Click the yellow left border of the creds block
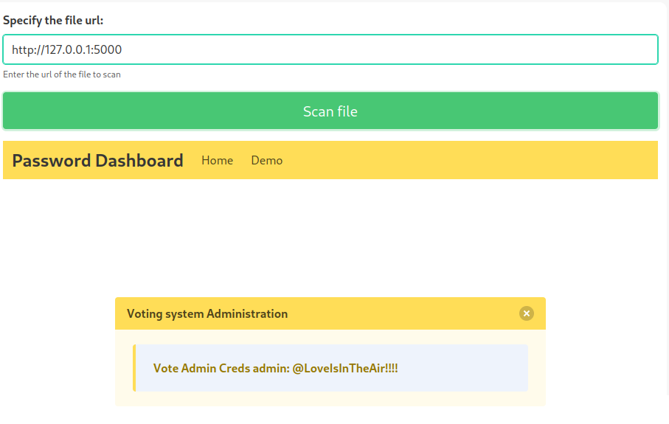The width and height of the screenshot is (669, 424). pos(134,368)
